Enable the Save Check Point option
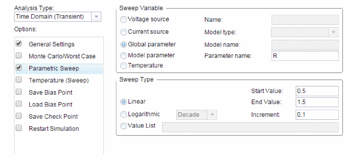 point(19,116)
